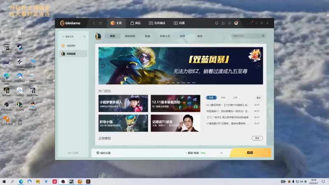329x185 pixels.
Task: Click the yellow 启动 launch button
Action: tap(250, 153)
